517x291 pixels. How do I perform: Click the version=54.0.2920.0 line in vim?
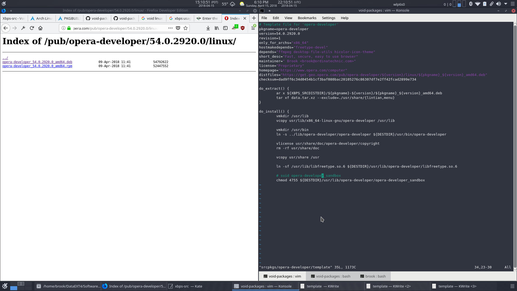[279, 34]
